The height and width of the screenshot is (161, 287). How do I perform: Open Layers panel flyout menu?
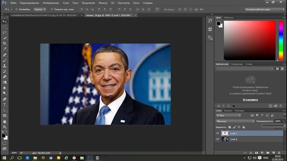(x=284, y=110)
